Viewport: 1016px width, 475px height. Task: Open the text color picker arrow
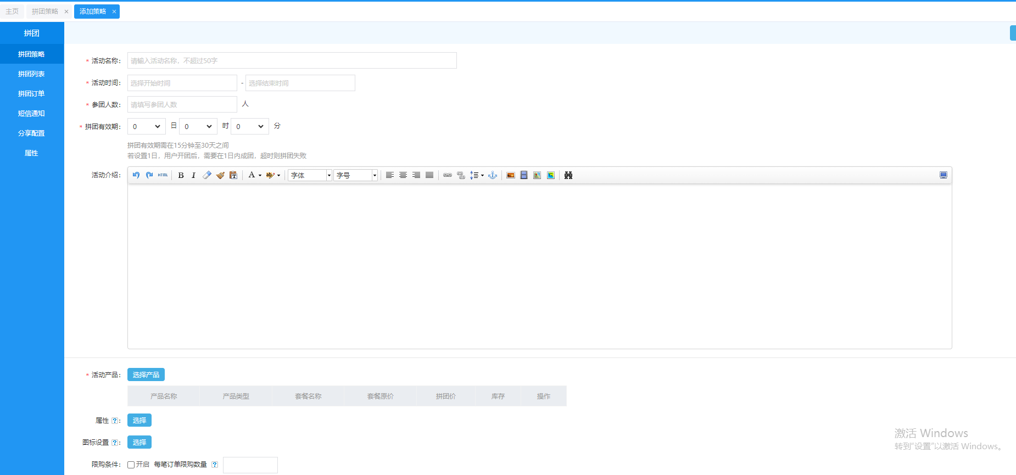click(260, 176)
